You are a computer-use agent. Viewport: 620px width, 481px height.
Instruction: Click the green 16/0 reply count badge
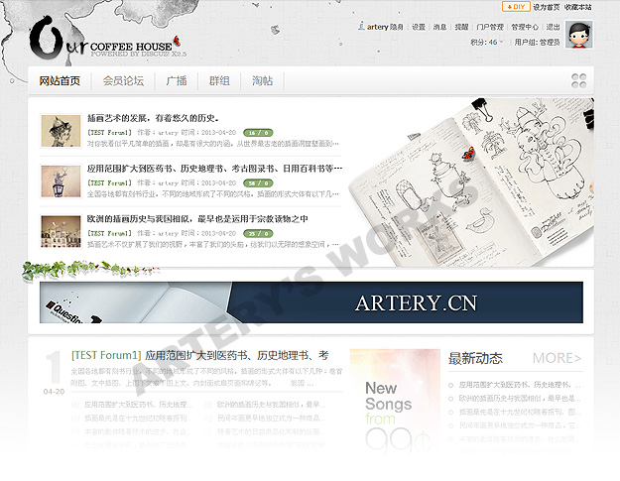click(x=258, y=131)
